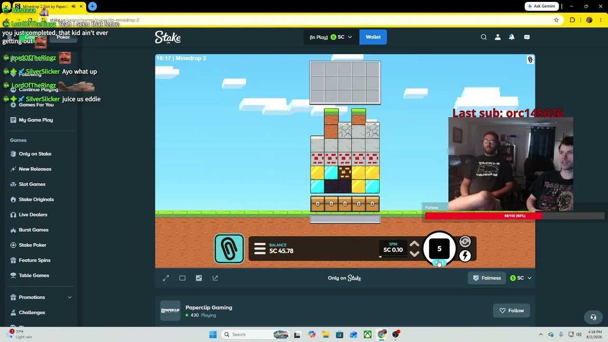This screenshot has height=342, width=608.
Task: Open live support headset button
Action: pos(593,317)
